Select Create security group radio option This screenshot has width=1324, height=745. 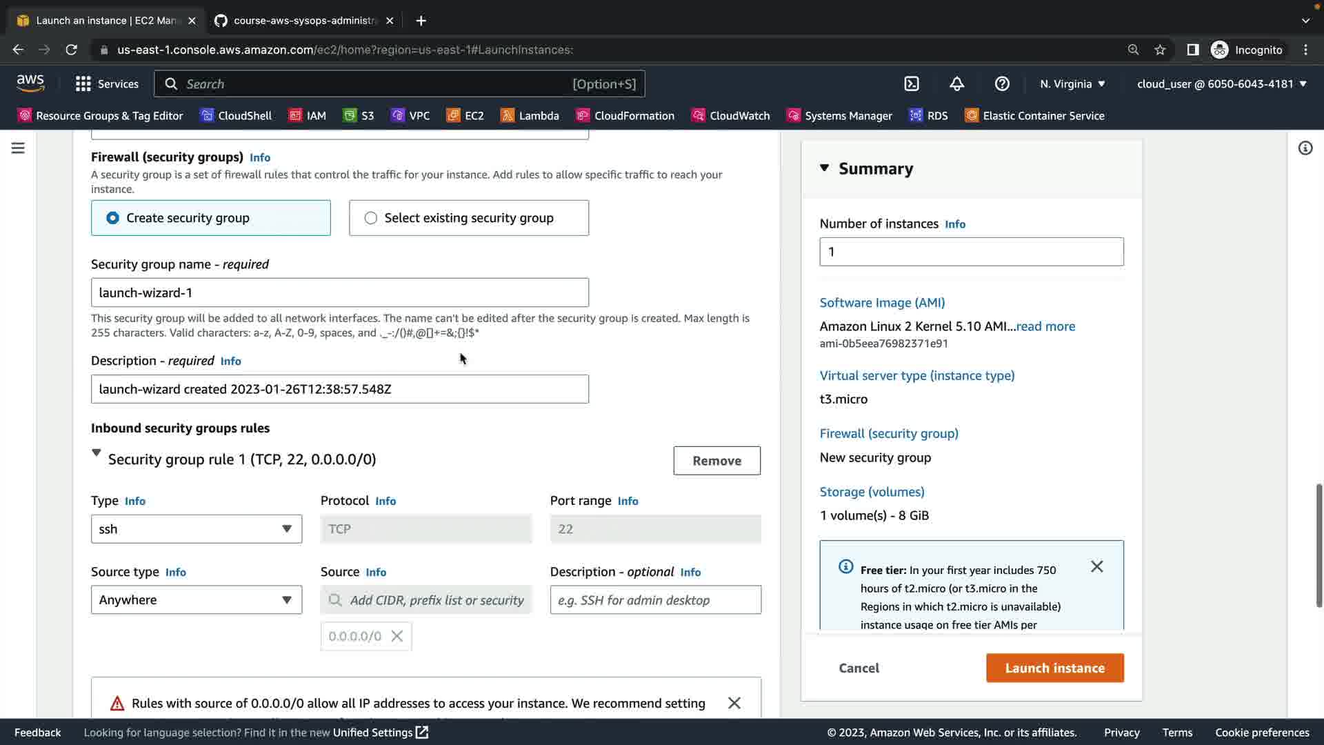click(x=112, y=218)
